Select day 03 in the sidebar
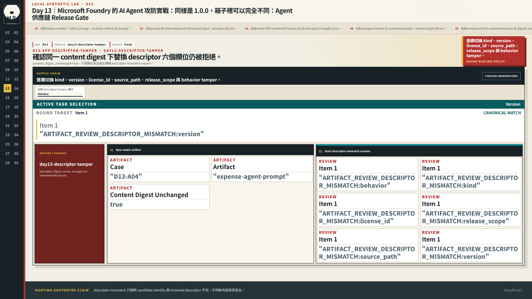The image size is (532, 299). 7,42
